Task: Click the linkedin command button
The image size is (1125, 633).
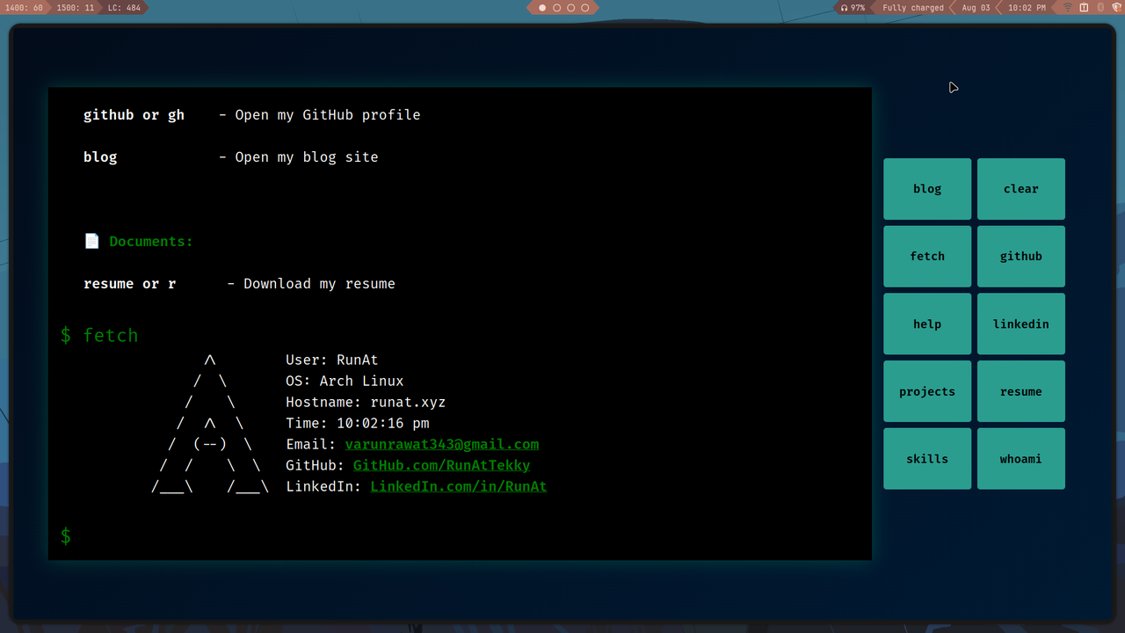Action: [1021, 324]
